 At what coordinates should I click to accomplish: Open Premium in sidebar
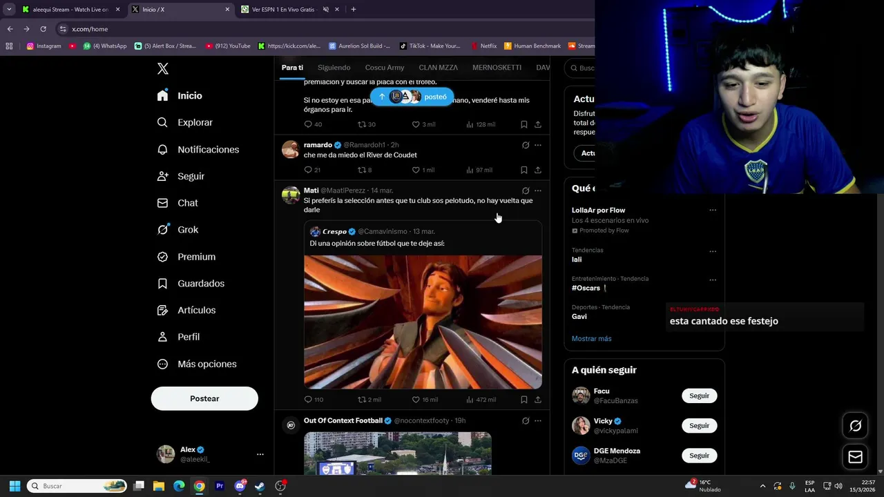pos(186,257)
